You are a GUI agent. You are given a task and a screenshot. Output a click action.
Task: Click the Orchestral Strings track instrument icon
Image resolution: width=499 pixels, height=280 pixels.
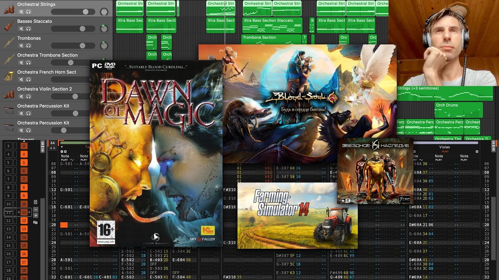[x=9, y=8]
